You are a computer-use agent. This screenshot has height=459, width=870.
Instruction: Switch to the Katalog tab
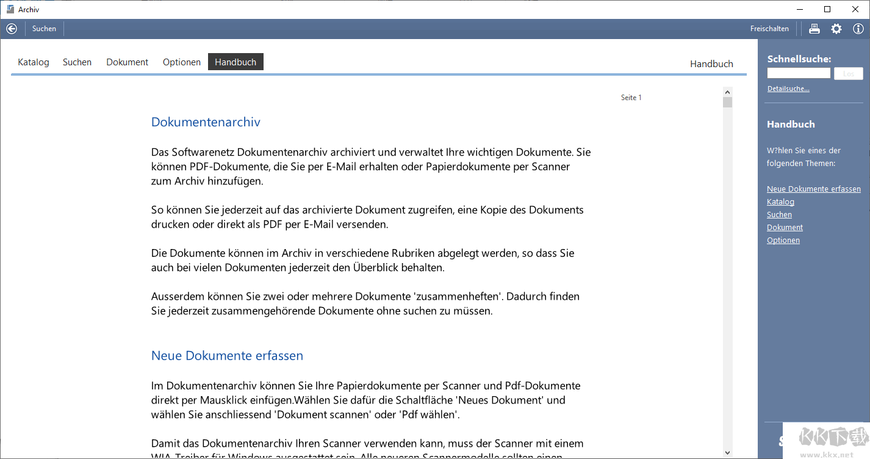33,62
